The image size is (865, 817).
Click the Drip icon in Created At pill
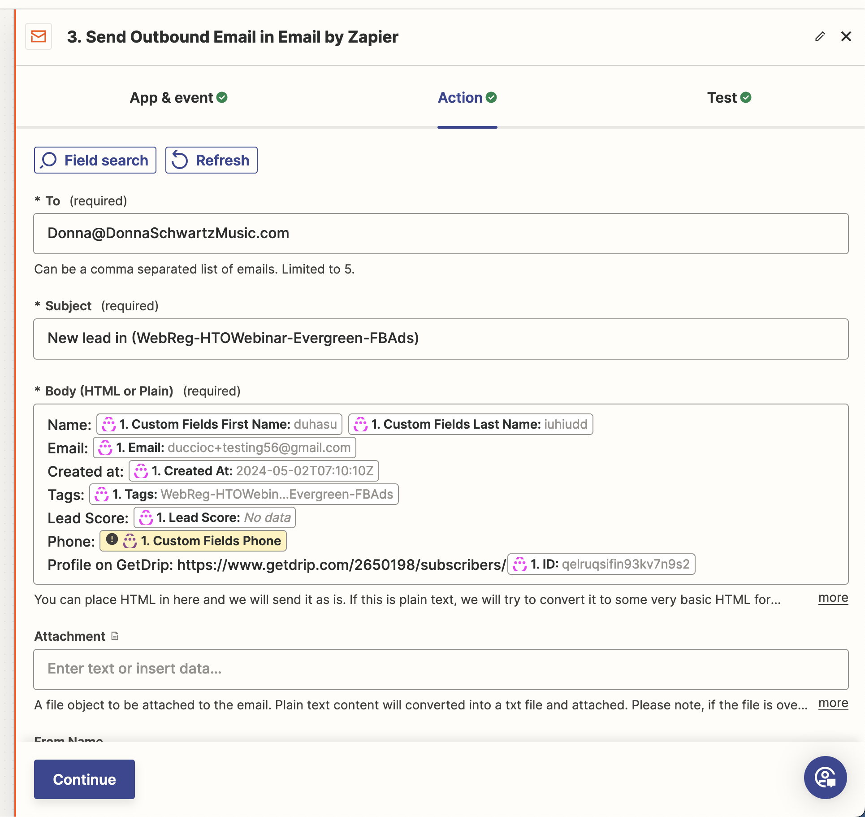point(141,471)
